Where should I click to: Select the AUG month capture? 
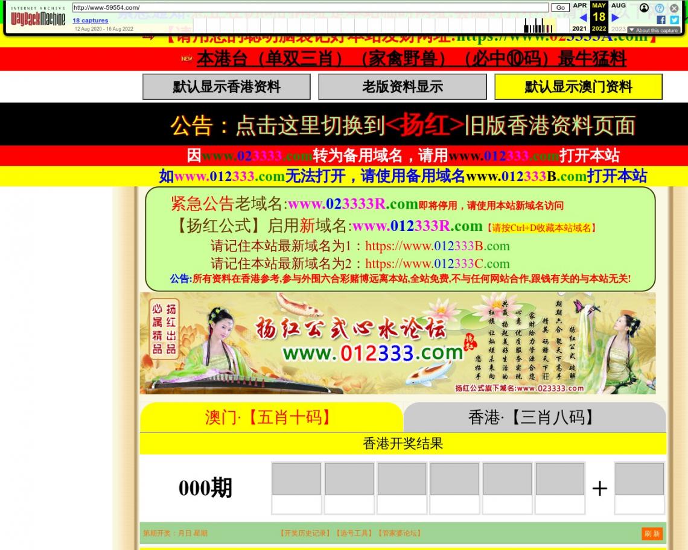(x=618, y=5)
